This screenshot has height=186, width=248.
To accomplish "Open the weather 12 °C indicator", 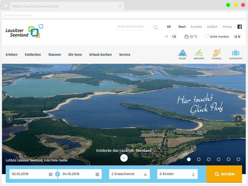I will tap(191, 36).
